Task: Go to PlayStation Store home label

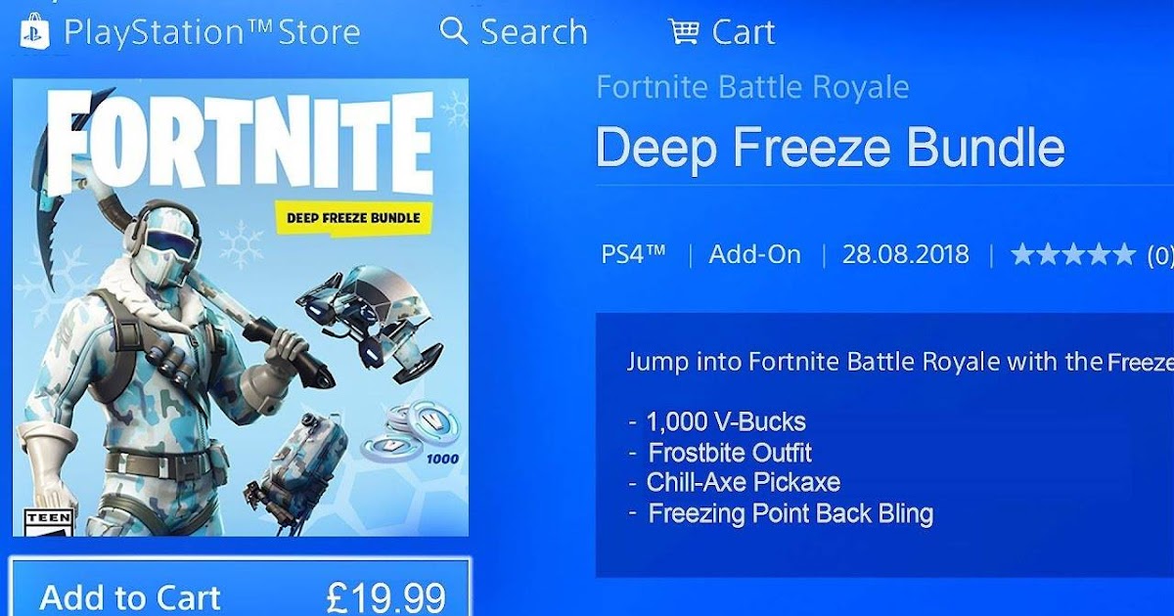Action: click(x=212, y=32)
